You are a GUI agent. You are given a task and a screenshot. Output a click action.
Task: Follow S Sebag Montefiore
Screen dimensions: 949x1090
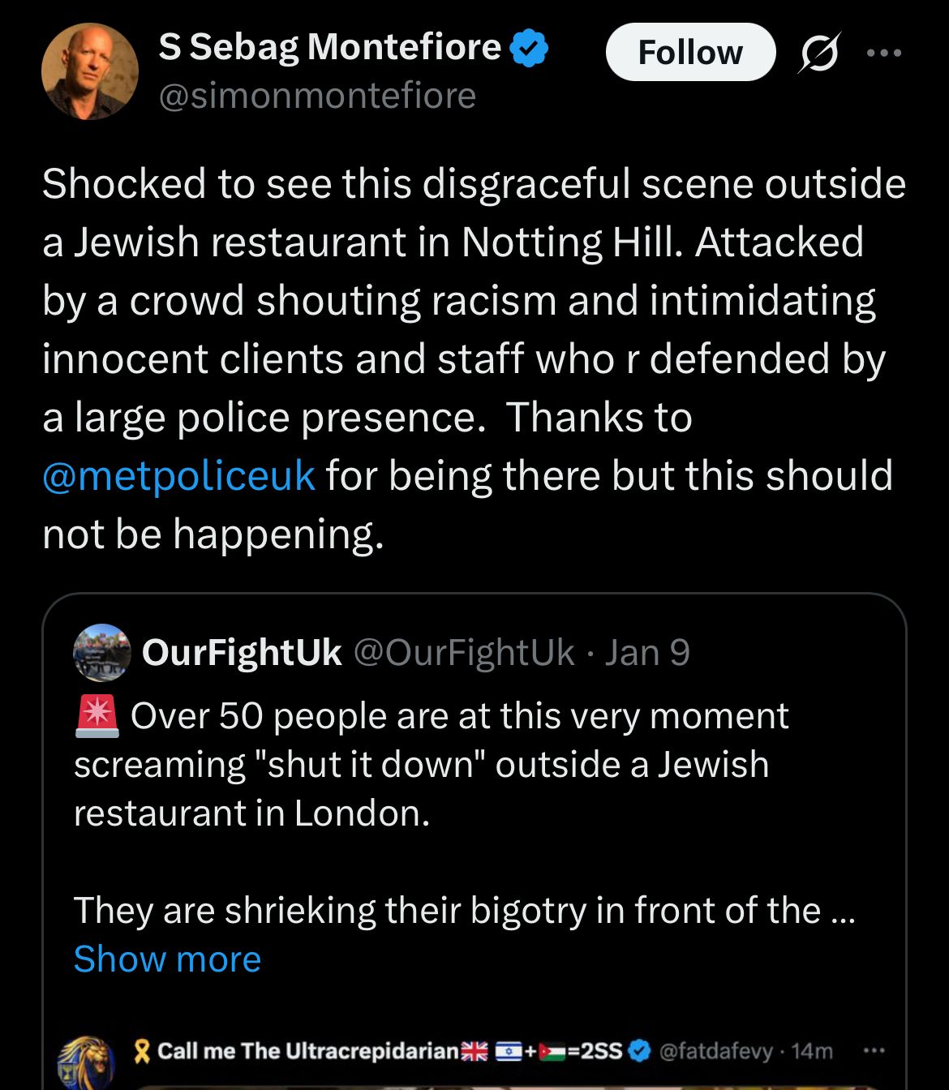tap(690, 53)
